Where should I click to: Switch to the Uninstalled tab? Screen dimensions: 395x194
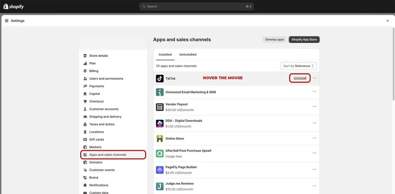(188, 54)
